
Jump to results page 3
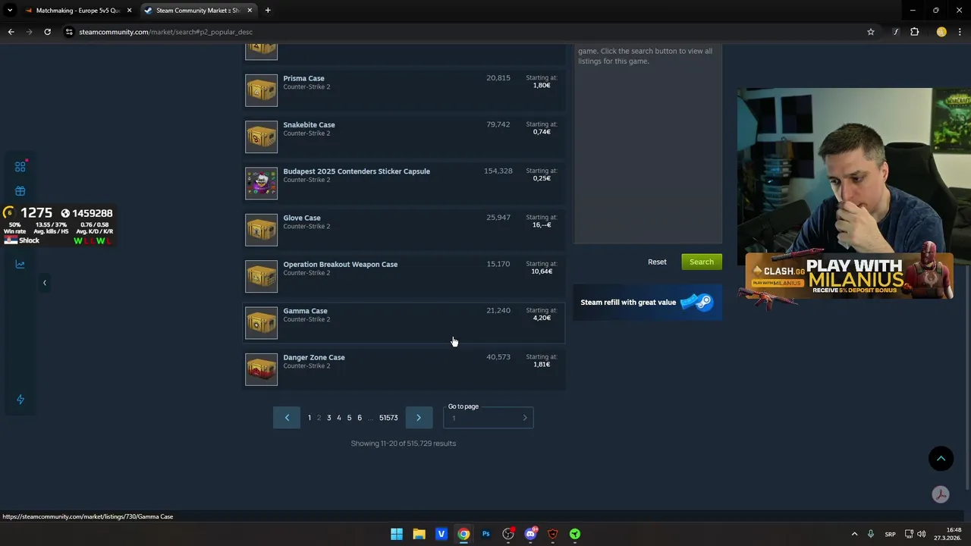pos(328,418)
